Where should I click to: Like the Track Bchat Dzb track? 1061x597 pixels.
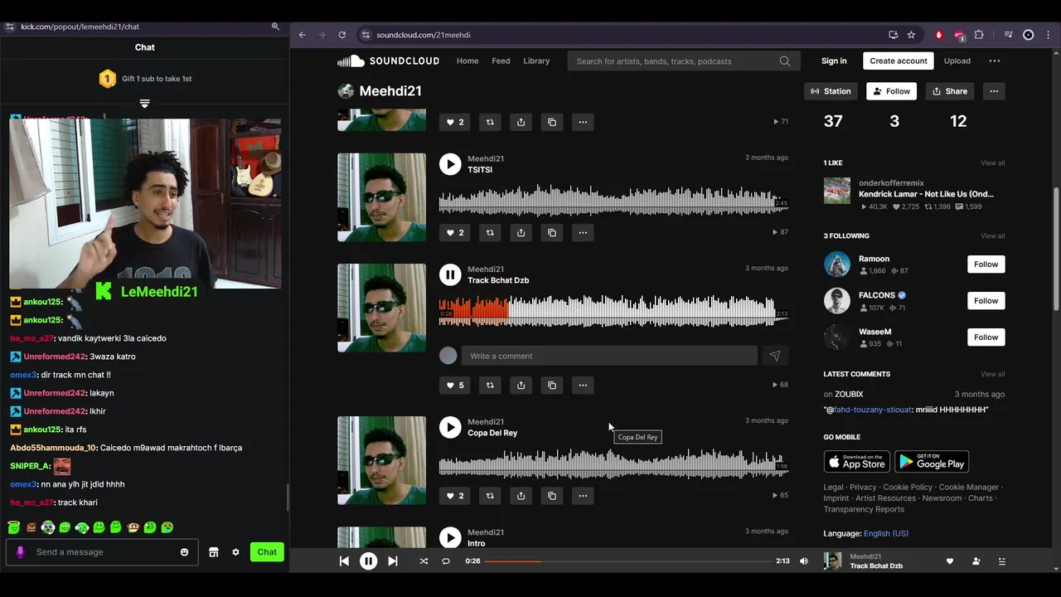tap(455, 386)
